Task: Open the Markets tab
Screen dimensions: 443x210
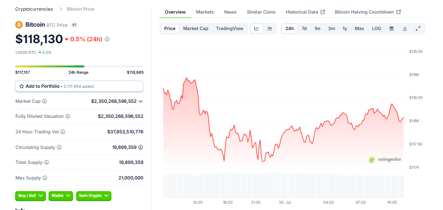Action: coord(205,12)
